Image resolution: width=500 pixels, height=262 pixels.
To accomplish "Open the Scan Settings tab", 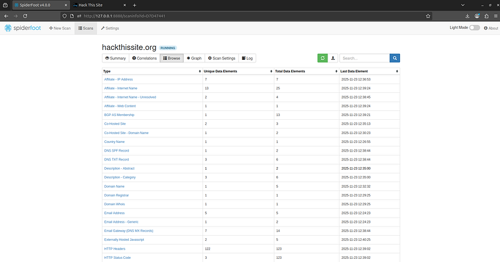I will 222,58.
